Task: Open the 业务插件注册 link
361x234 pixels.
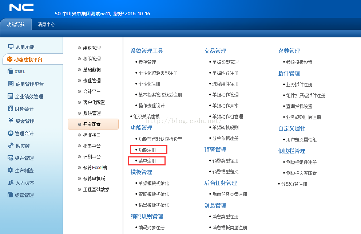Action: click(299, 85)
